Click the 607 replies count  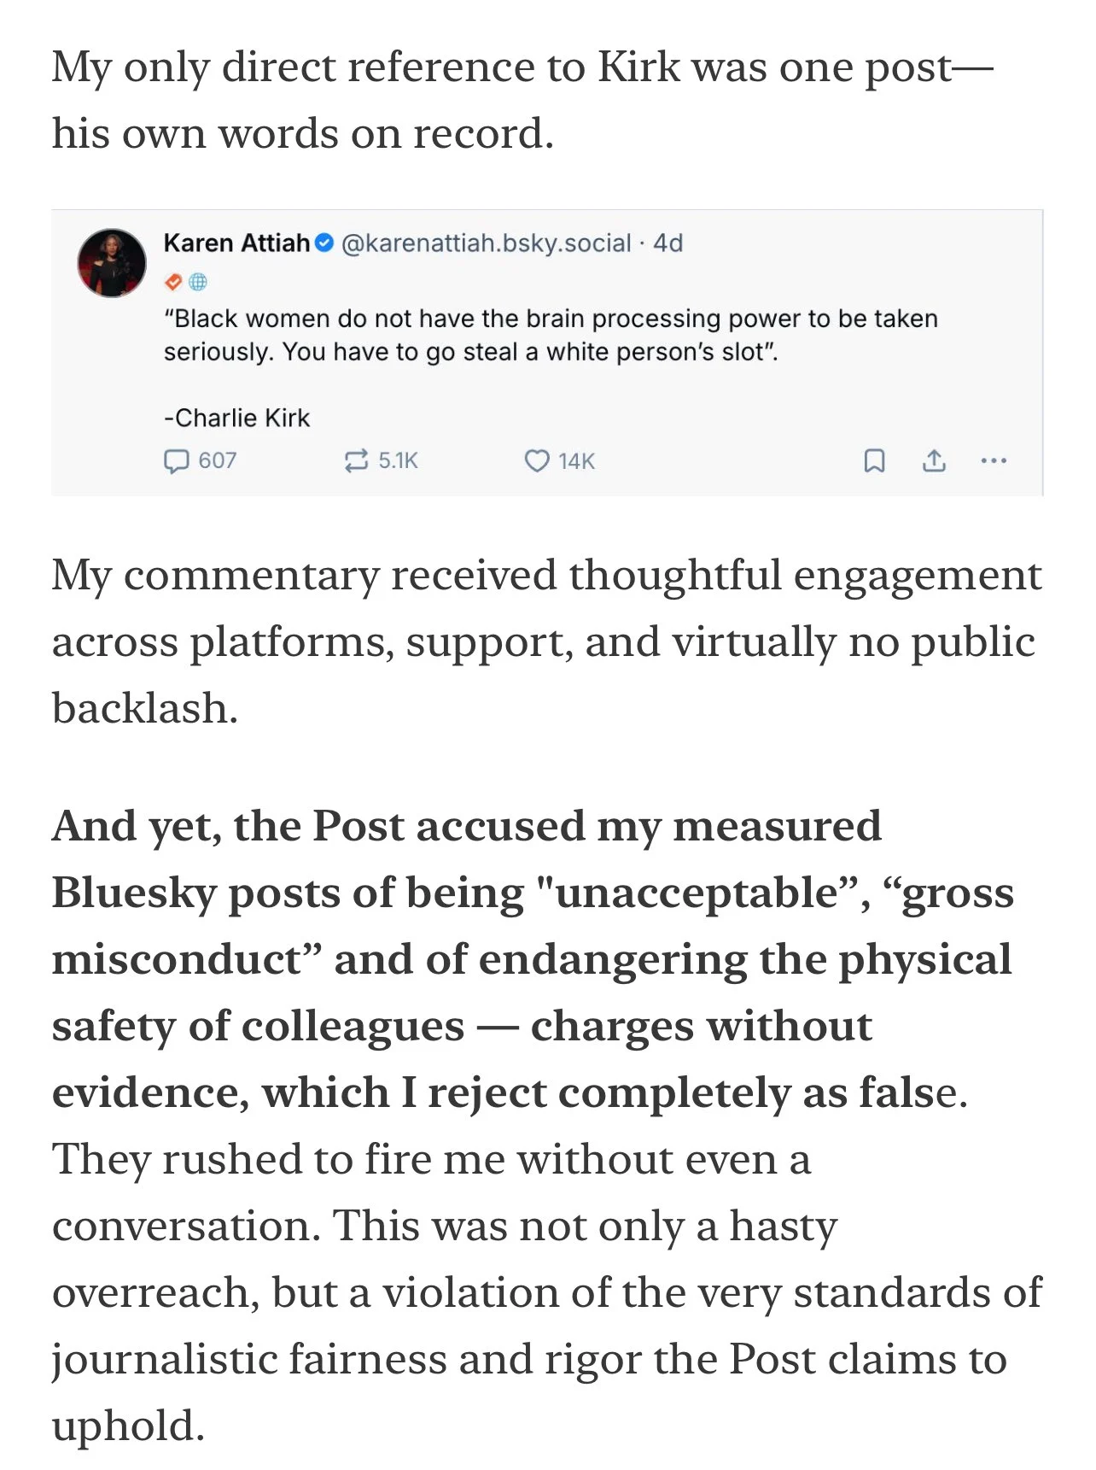[x=217, y=461]
